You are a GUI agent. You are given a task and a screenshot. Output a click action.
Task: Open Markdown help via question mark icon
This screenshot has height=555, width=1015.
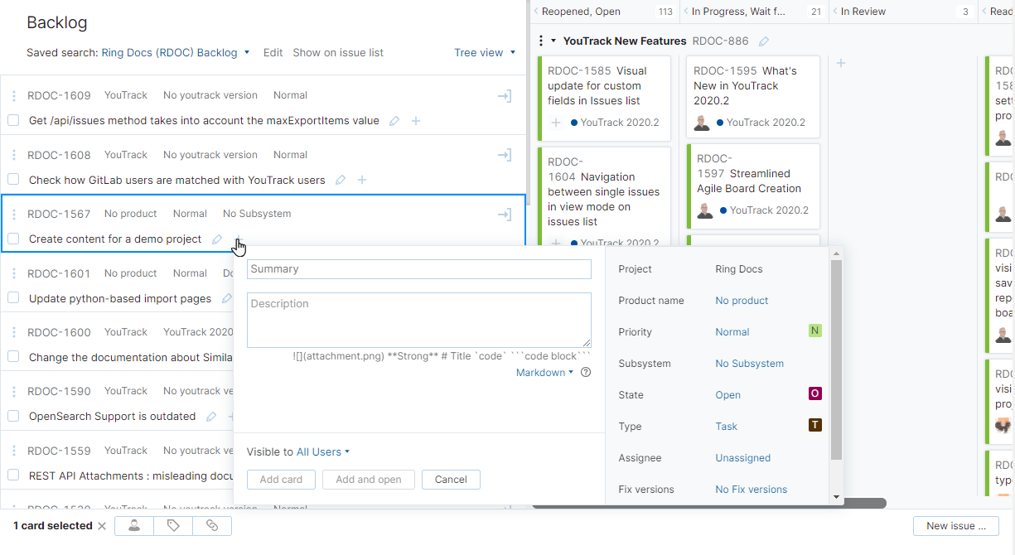coord(586,373)
